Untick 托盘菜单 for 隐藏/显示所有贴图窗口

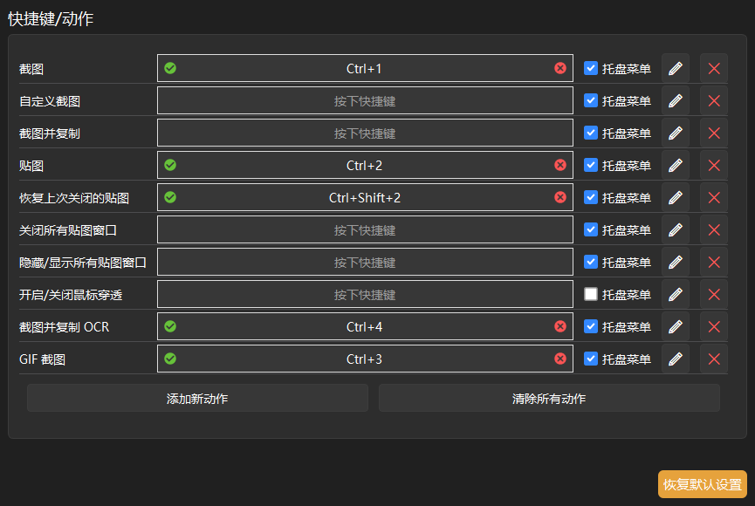coord(591,262)
